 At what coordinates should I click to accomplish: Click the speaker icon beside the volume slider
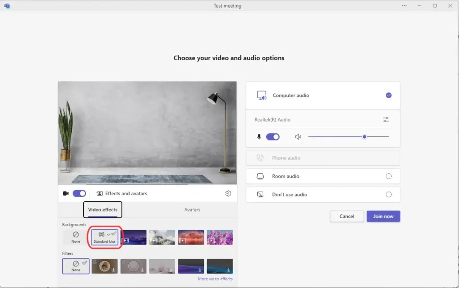point(298,137)
